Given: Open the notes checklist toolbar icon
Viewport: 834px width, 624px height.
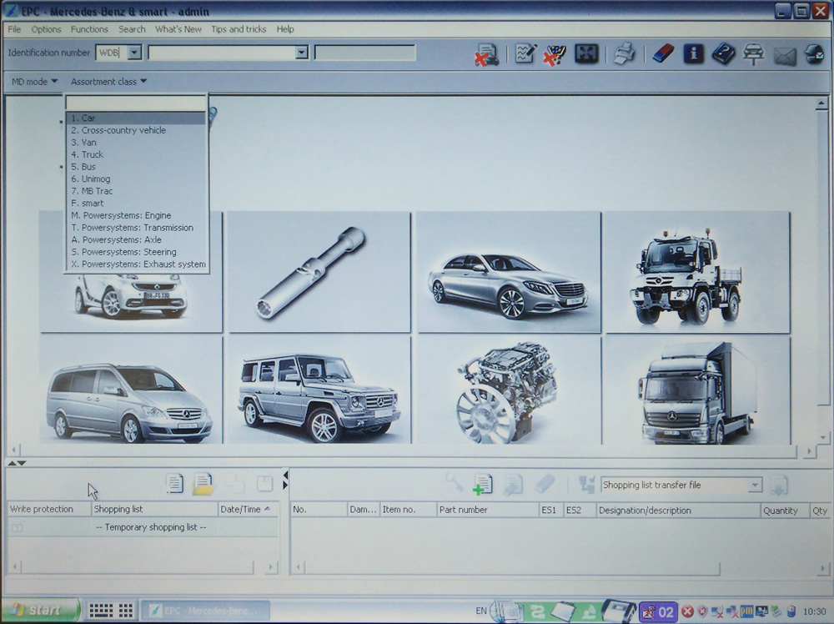Looking at the screenshot, I should (525, 53).
